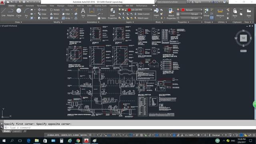Activate the Stretch command
Image resolution: width=256 pixels, height=144 pixels.
coord(43,18)
